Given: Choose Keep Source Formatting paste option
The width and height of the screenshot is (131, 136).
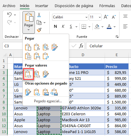Looking at the screenshot, I should 55,47.
